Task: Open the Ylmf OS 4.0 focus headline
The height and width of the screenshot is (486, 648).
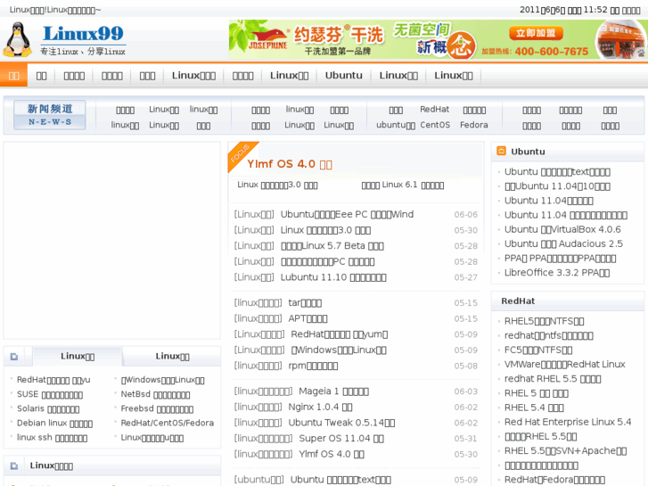Action: pos(290,164)
